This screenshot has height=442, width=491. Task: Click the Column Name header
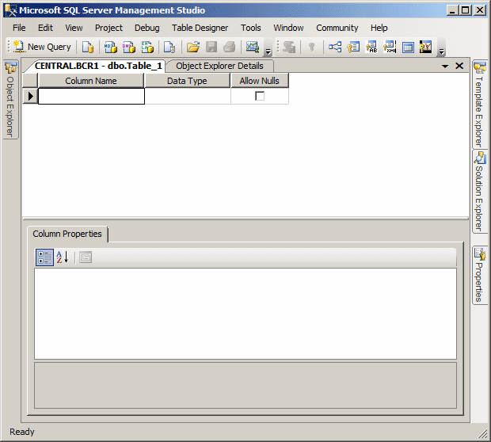click(x=91, y=81)
